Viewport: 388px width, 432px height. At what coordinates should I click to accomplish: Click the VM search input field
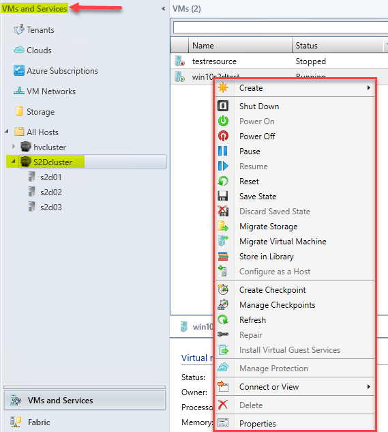tap(280, 27)
